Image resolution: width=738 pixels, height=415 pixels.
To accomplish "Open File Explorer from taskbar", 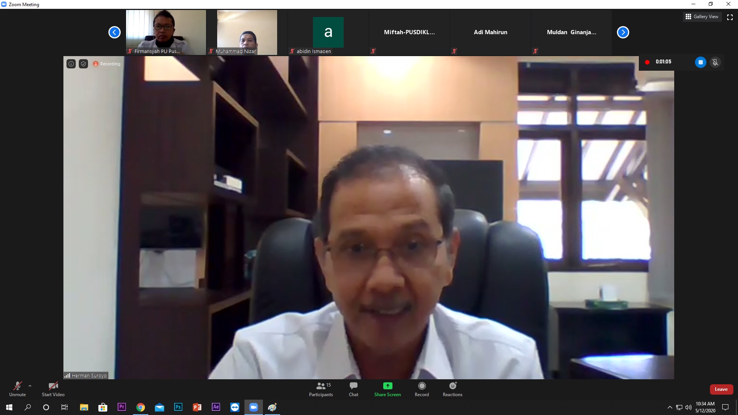I will tap(84, 407).
